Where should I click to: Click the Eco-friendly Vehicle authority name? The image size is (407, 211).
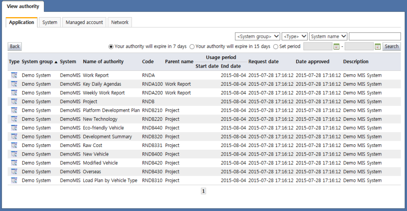pyautogui.click(x=103, y=128)
